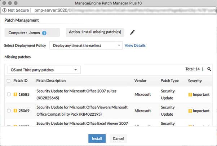
Task: Click Security Update type in row 18585
Action: click(x=168, y=95)
